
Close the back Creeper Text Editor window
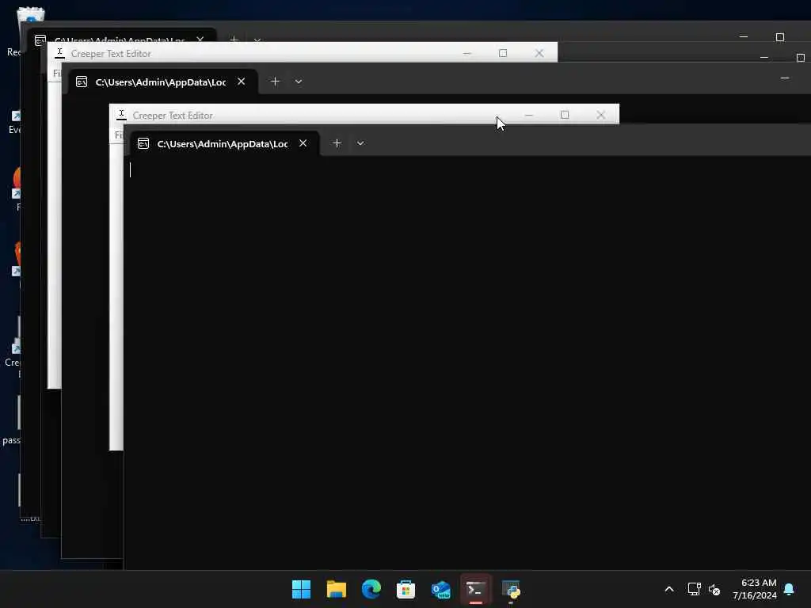click(539, 53)
